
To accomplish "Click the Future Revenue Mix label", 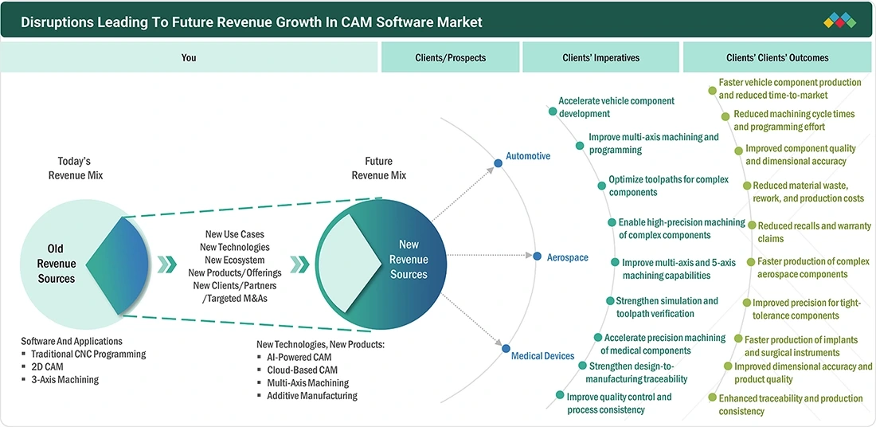I will tap(379, 168).
